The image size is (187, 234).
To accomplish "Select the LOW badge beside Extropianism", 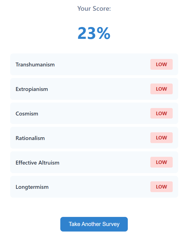I will [161, 89].
